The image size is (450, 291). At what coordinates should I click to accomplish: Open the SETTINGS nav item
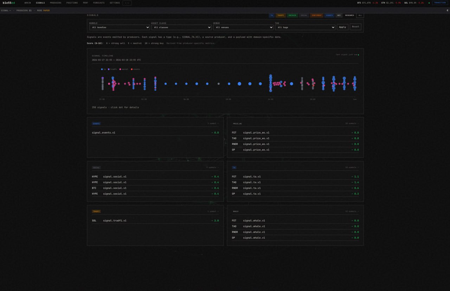click(x=115, y=3)
